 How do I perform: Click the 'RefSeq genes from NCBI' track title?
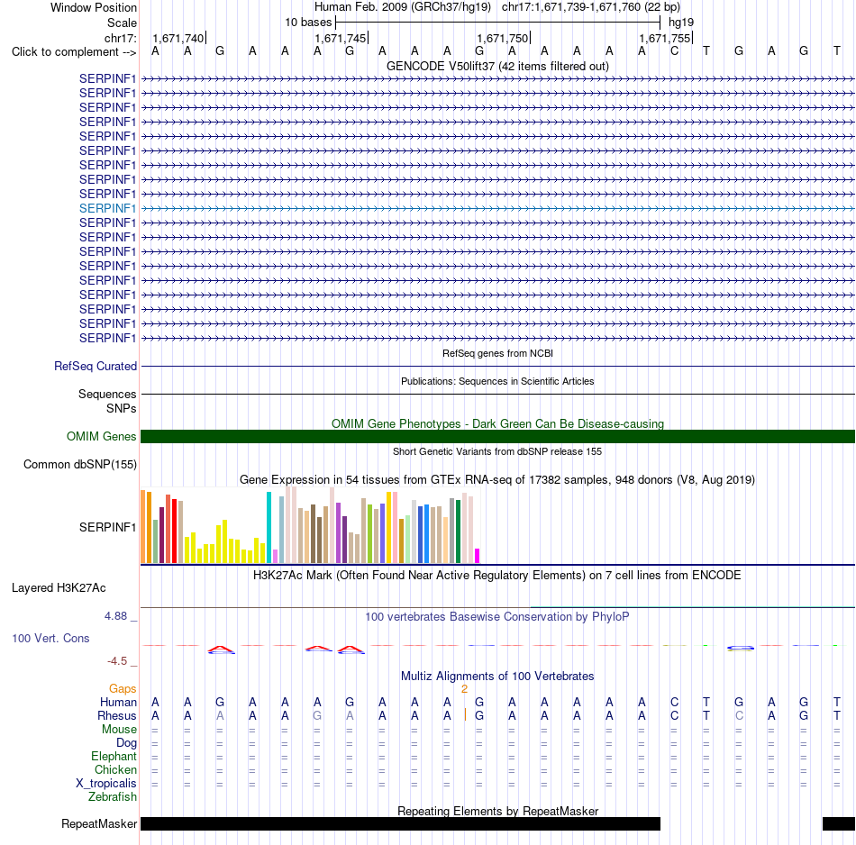(497, 353)
